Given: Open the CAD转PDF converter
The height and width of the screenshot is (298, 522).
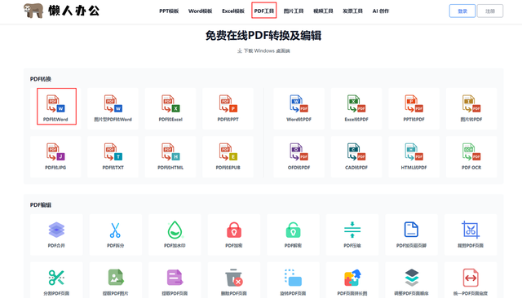Looking at the screenshot, I should coord(356,157).
